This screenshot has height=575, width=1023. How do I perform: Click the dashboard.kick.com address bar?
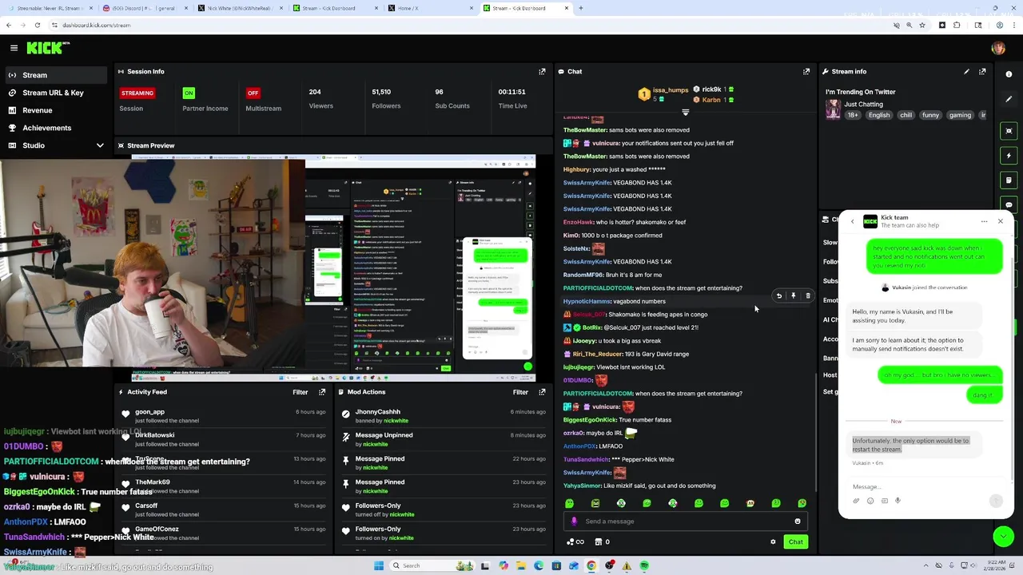coord(96,25)
